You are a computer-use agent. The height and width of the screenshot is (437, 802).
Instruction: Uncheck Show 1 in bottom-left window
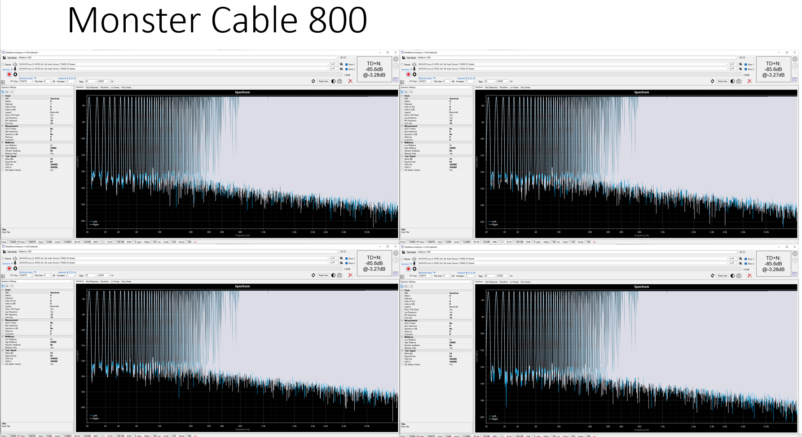(x=346, y=259)
